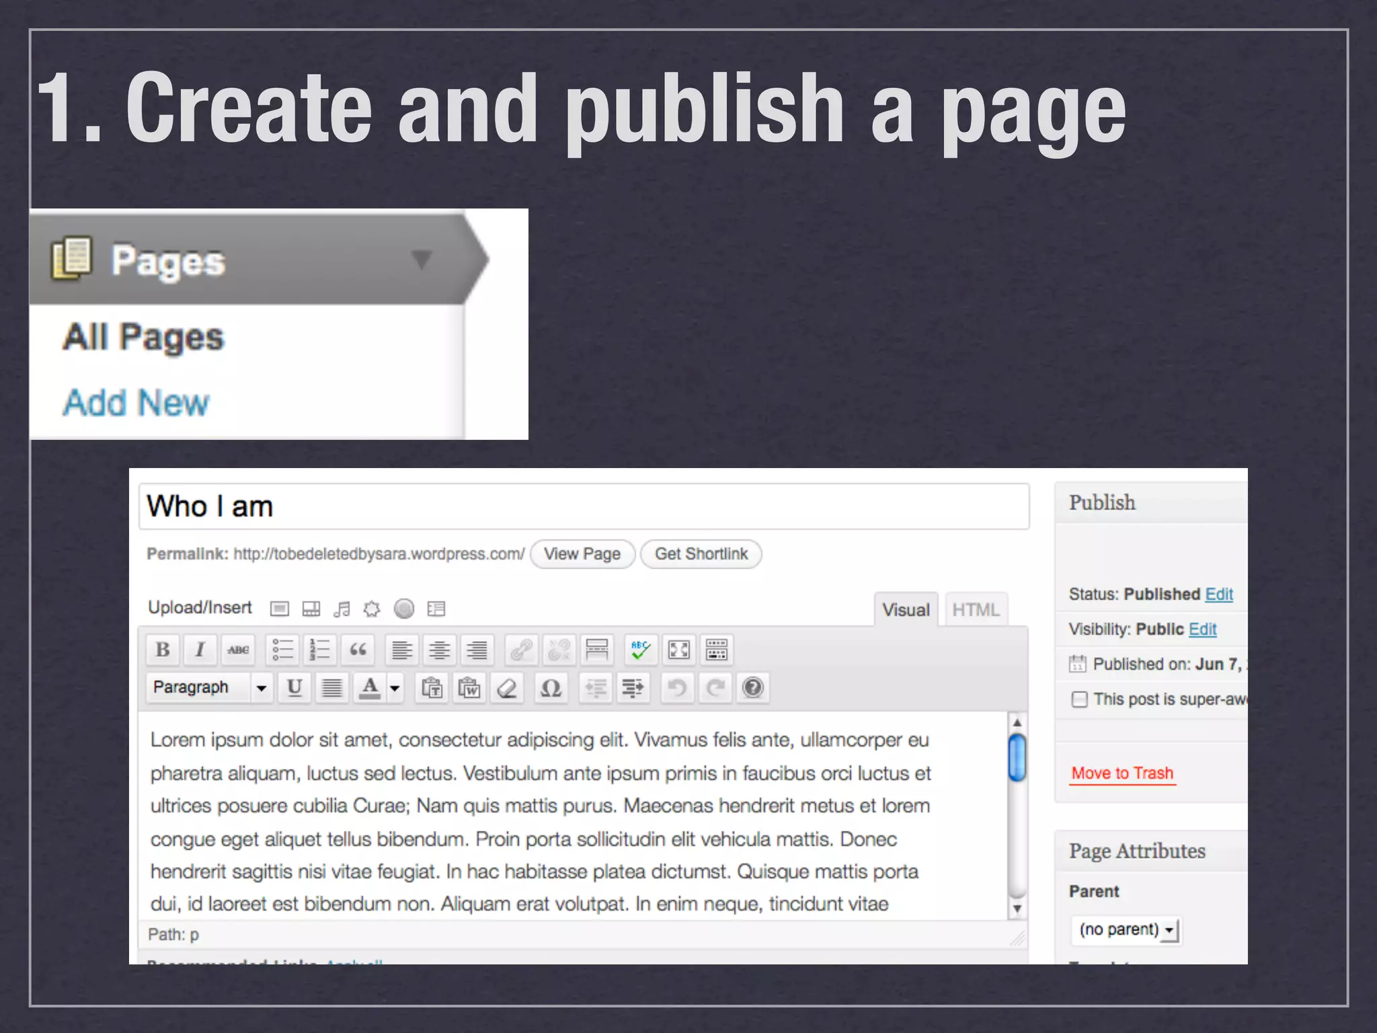This screenshot has height=1033, width=1377.
Task: Insert an unordered bullet list
Action: coord(282,650)
